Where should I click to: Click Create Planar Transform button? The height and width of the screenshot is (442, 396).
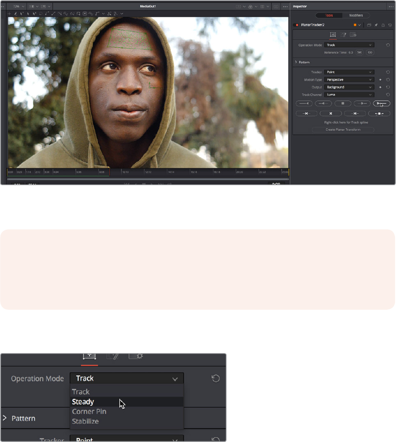[343, 130]
